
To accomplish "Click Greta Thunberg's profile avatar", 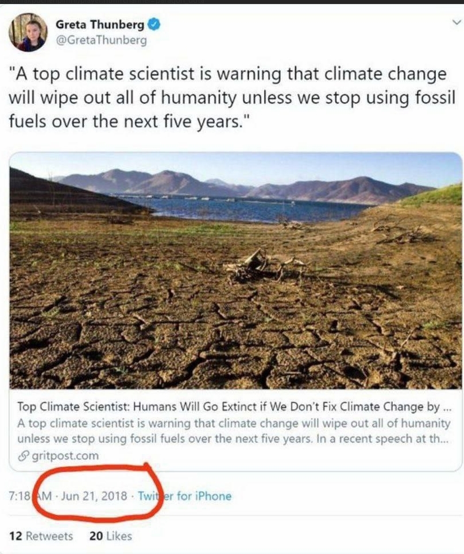I will click(28, 32).
